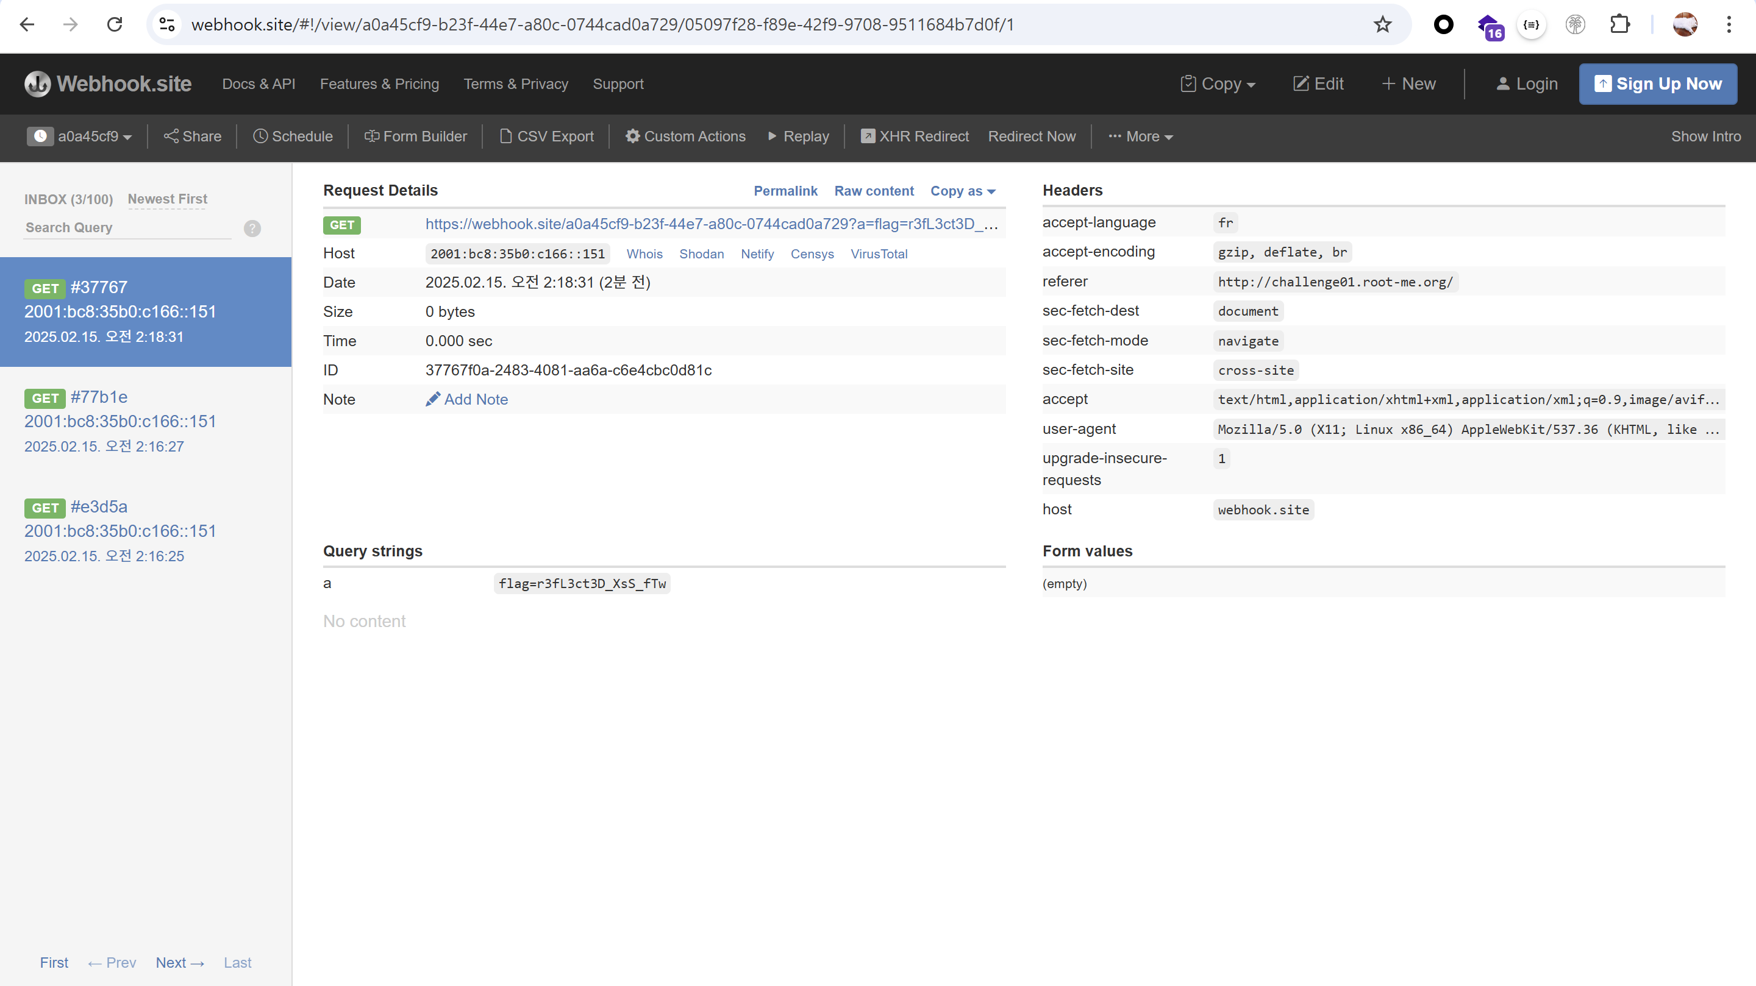The image size is (1756, 986).
Task: Open Censys lookup for host
Action: point(812,254)
